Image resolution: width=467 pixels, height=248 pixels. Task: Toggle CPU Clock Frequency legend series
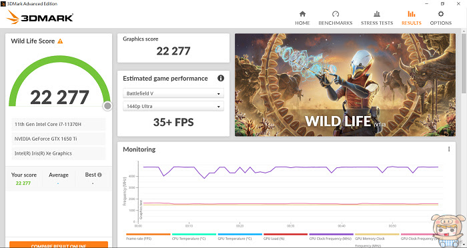tap(331, 237)
